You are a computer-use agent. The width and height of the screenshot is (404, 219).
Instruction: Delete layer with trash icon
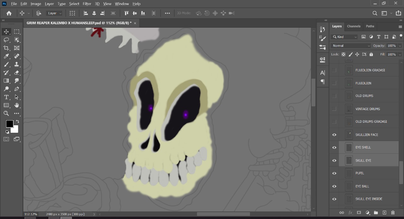pos(393,213)
